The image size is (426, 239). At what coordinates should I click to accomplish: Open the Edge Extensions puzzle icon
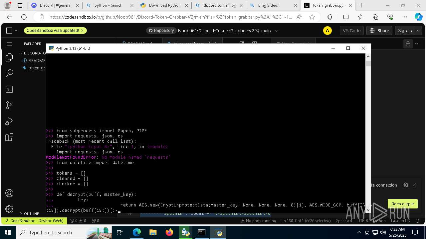(330, 17)
